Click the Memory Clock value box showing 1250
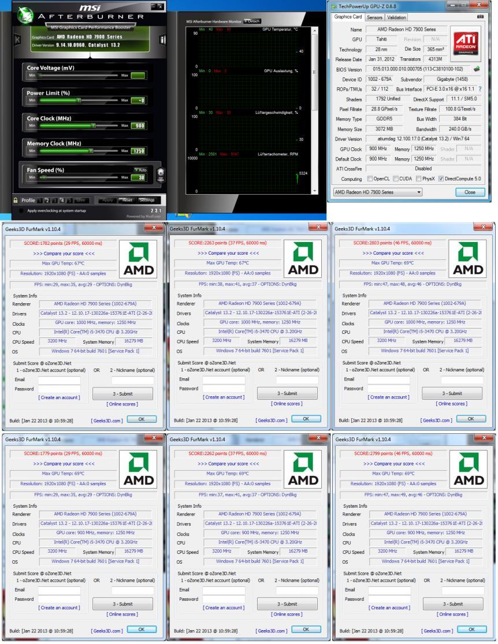 click(139, 151)
